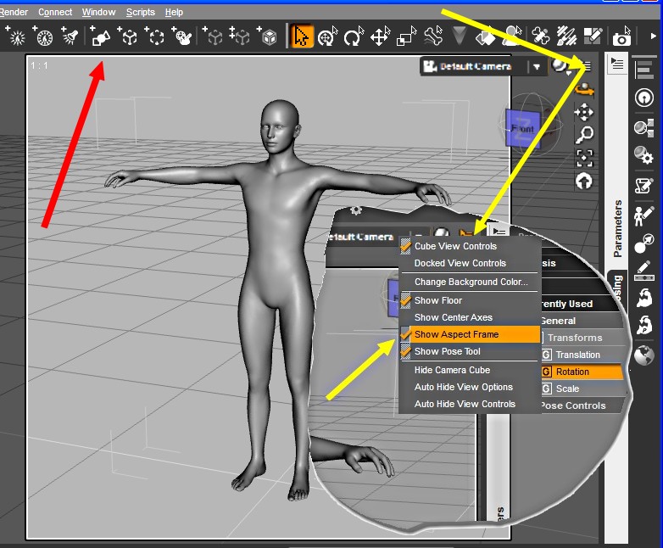Viewport: 663px width, 548px height.
Task: Enable Auto Hide View Controls
Action: (470, 404)
